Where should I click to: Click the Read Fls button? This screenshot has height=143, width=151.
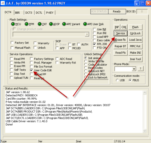click(120, 53)
